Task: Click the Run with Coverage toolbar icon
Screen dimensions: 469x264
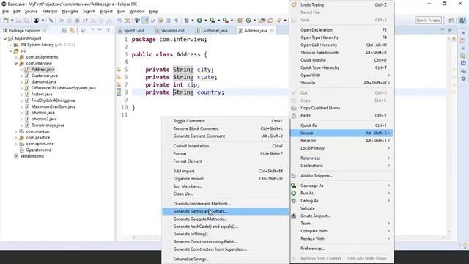Action: (213, 21)
